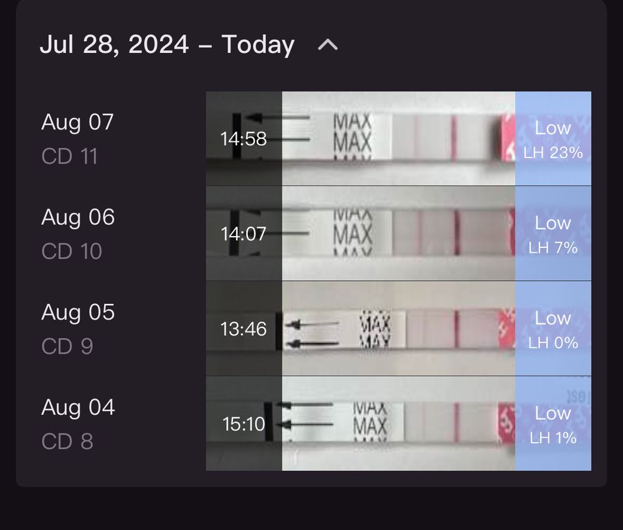Select the Low LH 23% result badge
623x530 pixels.
pos(553,139)
